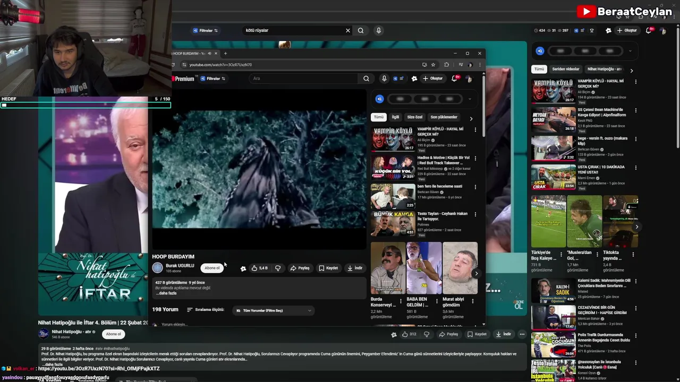Image resolution: width=680 pixels, height=382 pixels.
Task: Clear search text in background window
Action: coord(348,30)
